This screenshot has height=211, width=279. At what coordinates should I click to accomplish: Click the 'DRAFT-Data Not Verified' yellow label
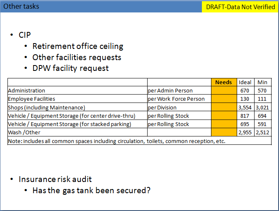[x=240, y=7]
